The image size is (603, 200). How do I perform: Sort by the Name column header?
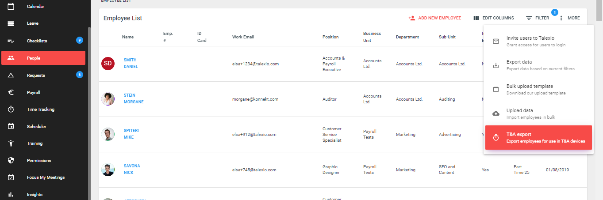coord(128,37)
